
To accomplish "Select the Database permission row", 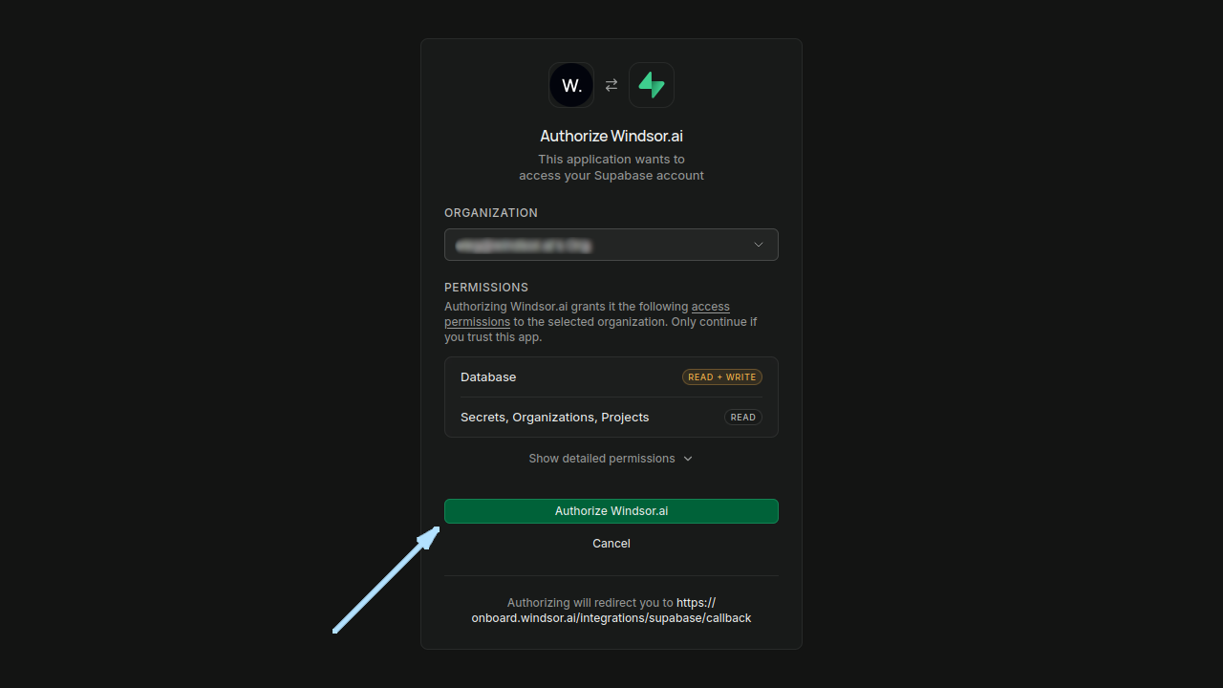I will coord(611,377).
